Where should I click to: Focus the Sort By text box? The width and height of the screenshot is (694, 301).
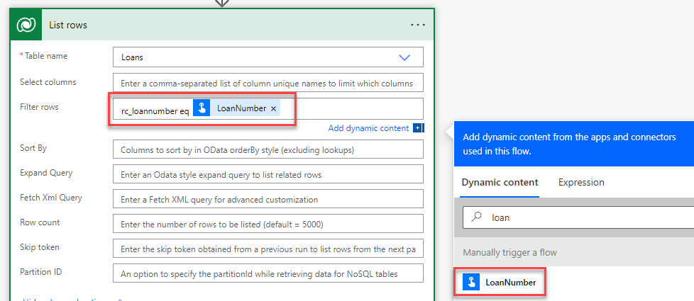(268, 149)
